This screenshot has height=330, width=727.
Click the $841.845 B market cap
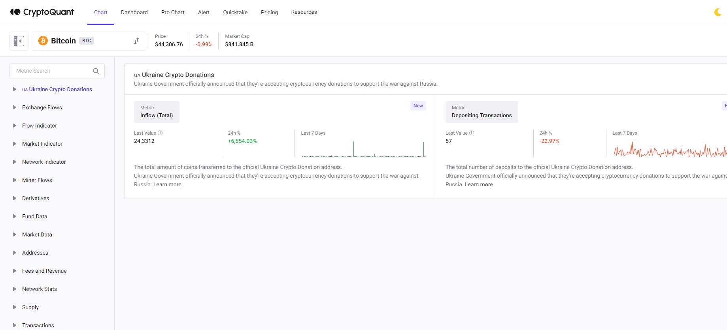tap(239, 44)
